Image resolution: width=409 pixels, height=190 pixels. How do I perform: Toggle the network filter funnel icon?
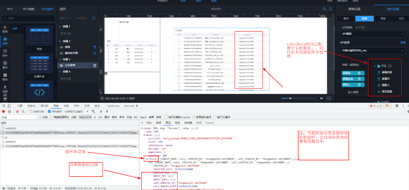pos(17,111)
